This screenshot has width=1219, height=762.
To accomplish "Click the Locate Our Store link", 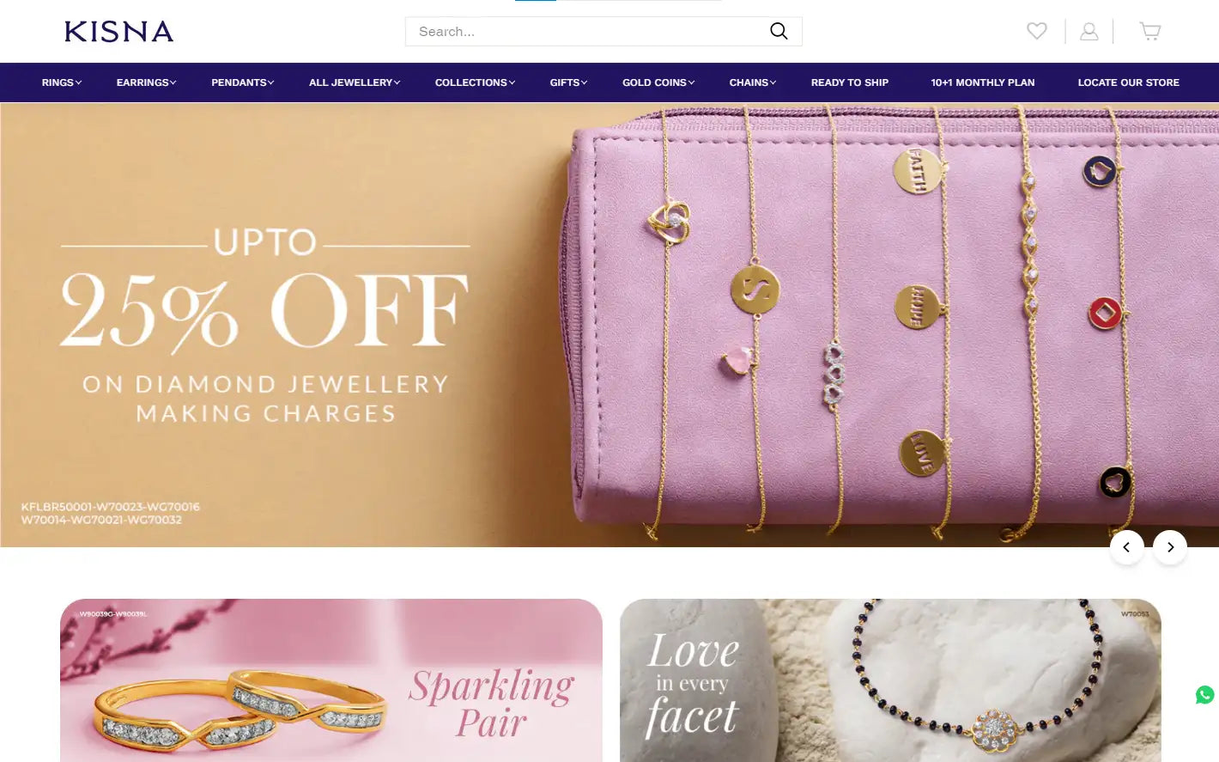I will coord(1129,82).
